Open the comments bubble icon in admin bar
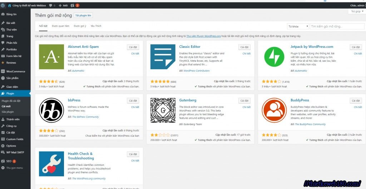This screenshot has width=366, height=189. click(x=51, y=5)
